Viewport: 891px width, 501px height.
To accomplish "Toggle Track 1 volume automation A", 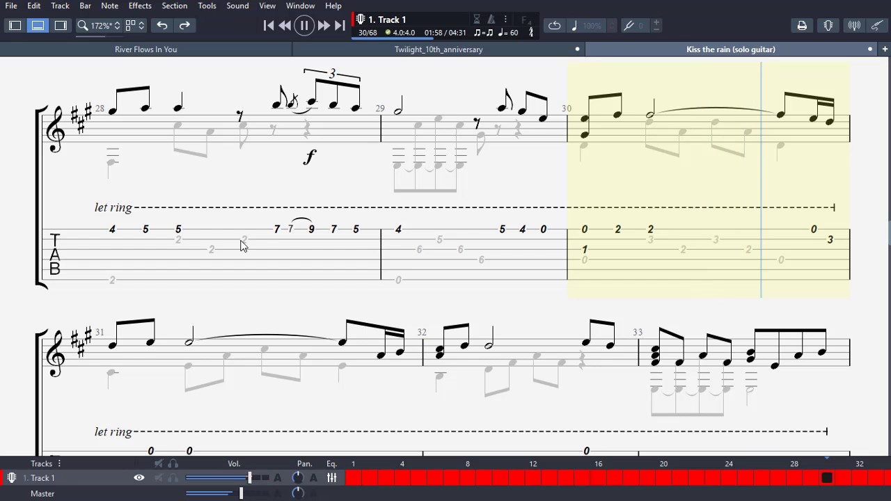I will coord(278,478).
